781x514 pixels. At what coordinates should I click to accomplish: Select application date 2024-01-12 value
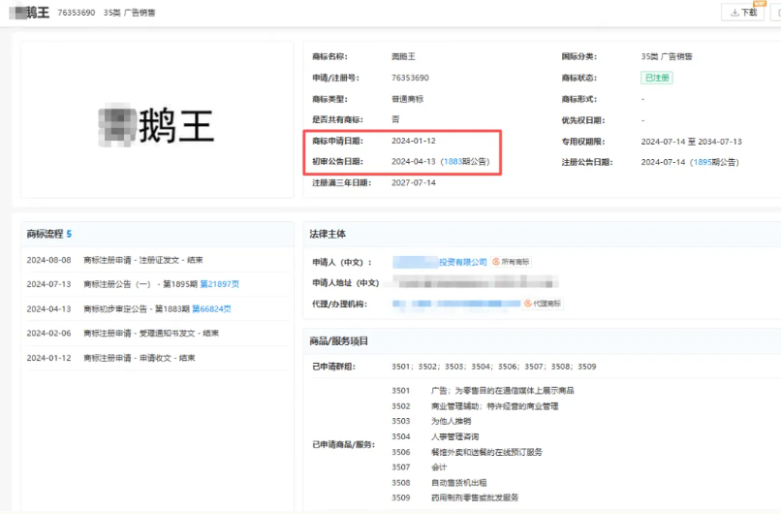point(414,141)
